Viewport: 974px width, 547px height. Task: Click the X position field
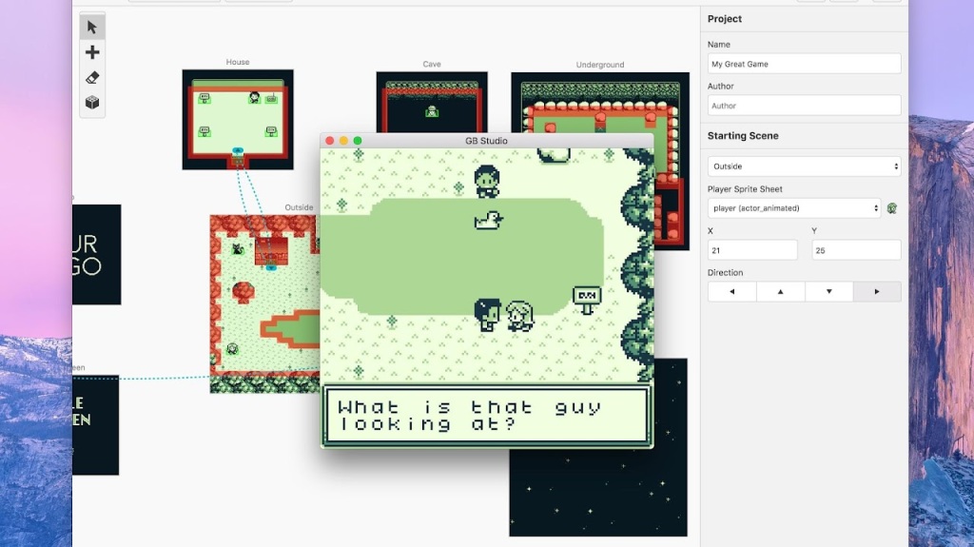(752, 250)
